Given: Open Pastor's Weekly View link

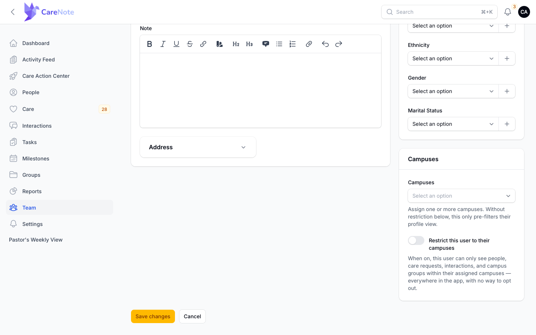Looking at the screenshot, I should 36,240.
